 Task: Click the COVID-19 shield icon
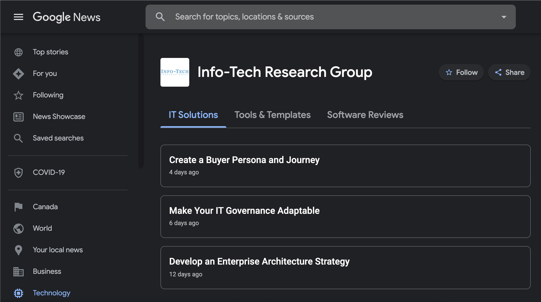18,173
